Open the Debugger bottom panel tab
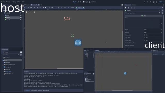 tap(34, 90)
